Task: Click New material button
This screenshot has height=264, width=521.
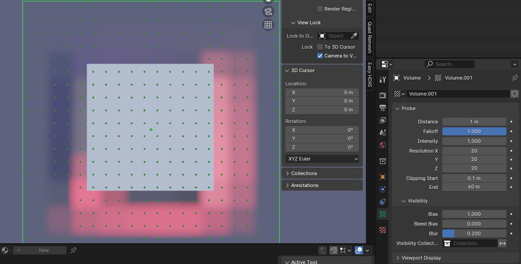Action: pos(41,250)
